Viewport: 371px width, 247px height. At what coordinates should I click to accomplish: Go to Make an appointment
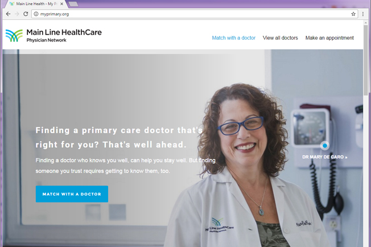click(x=329, y=38)
